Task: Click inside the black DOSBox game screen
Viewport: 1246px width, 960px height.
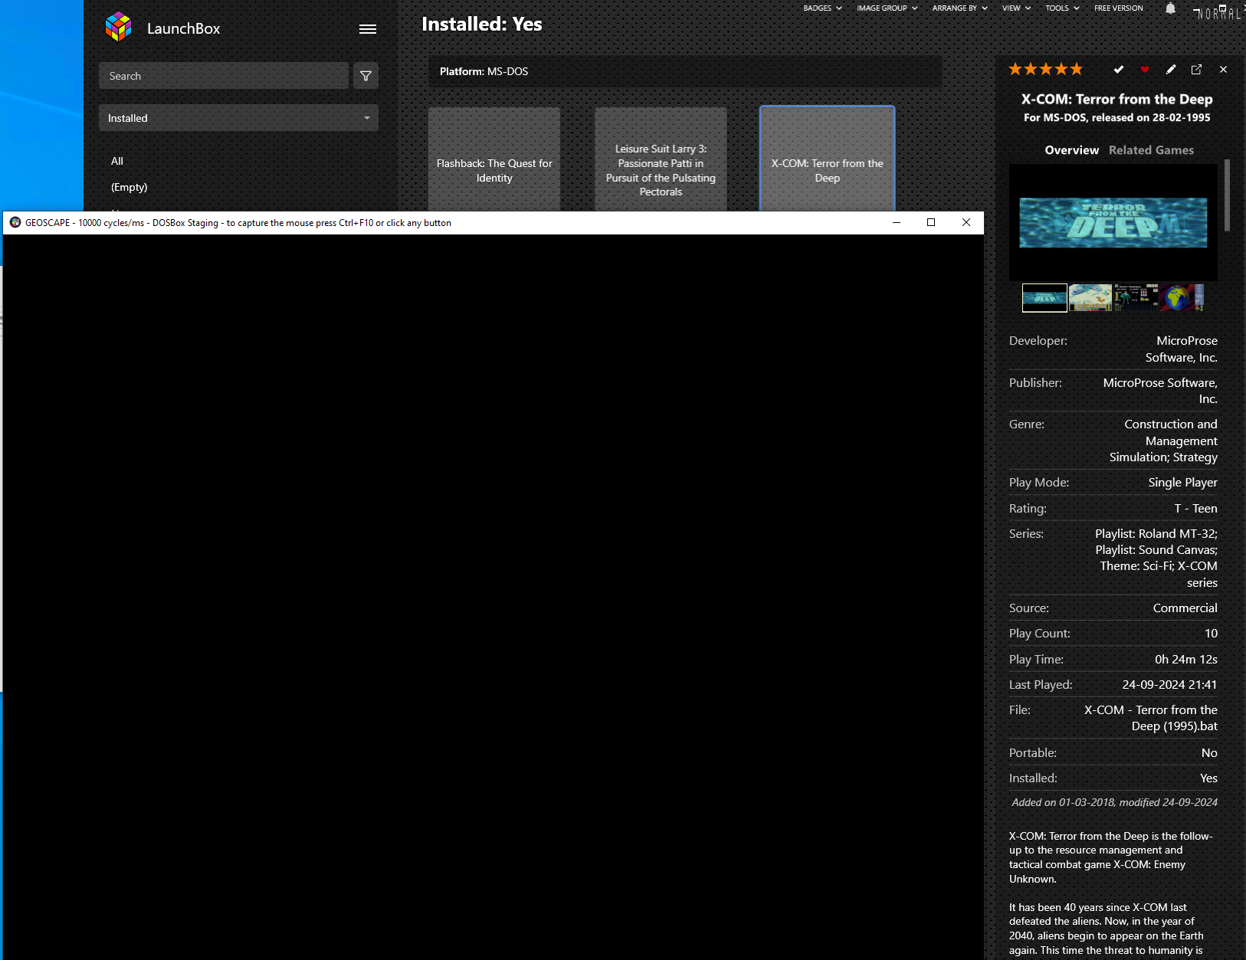Action: (493, 597)
